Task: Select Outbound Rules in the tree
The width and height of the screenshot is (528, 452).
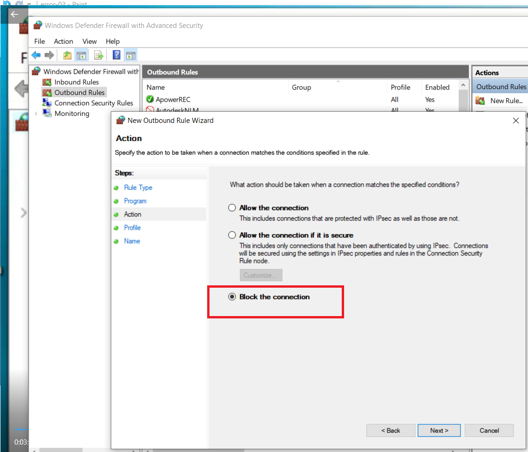Action: 80,93
